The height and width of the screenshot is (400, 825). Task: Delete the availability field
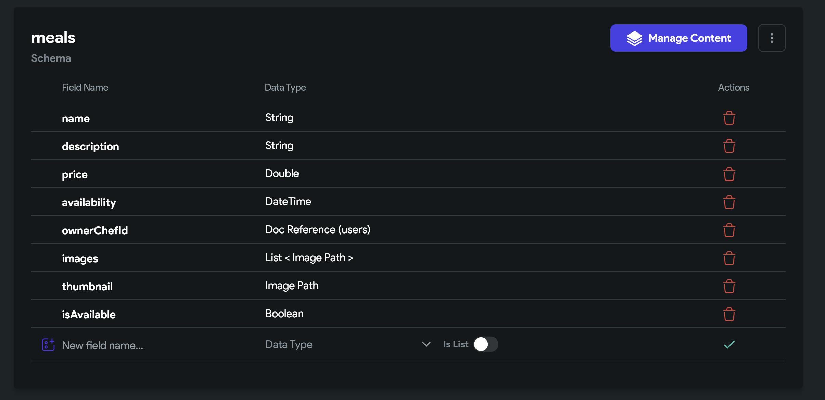point(729,202)
